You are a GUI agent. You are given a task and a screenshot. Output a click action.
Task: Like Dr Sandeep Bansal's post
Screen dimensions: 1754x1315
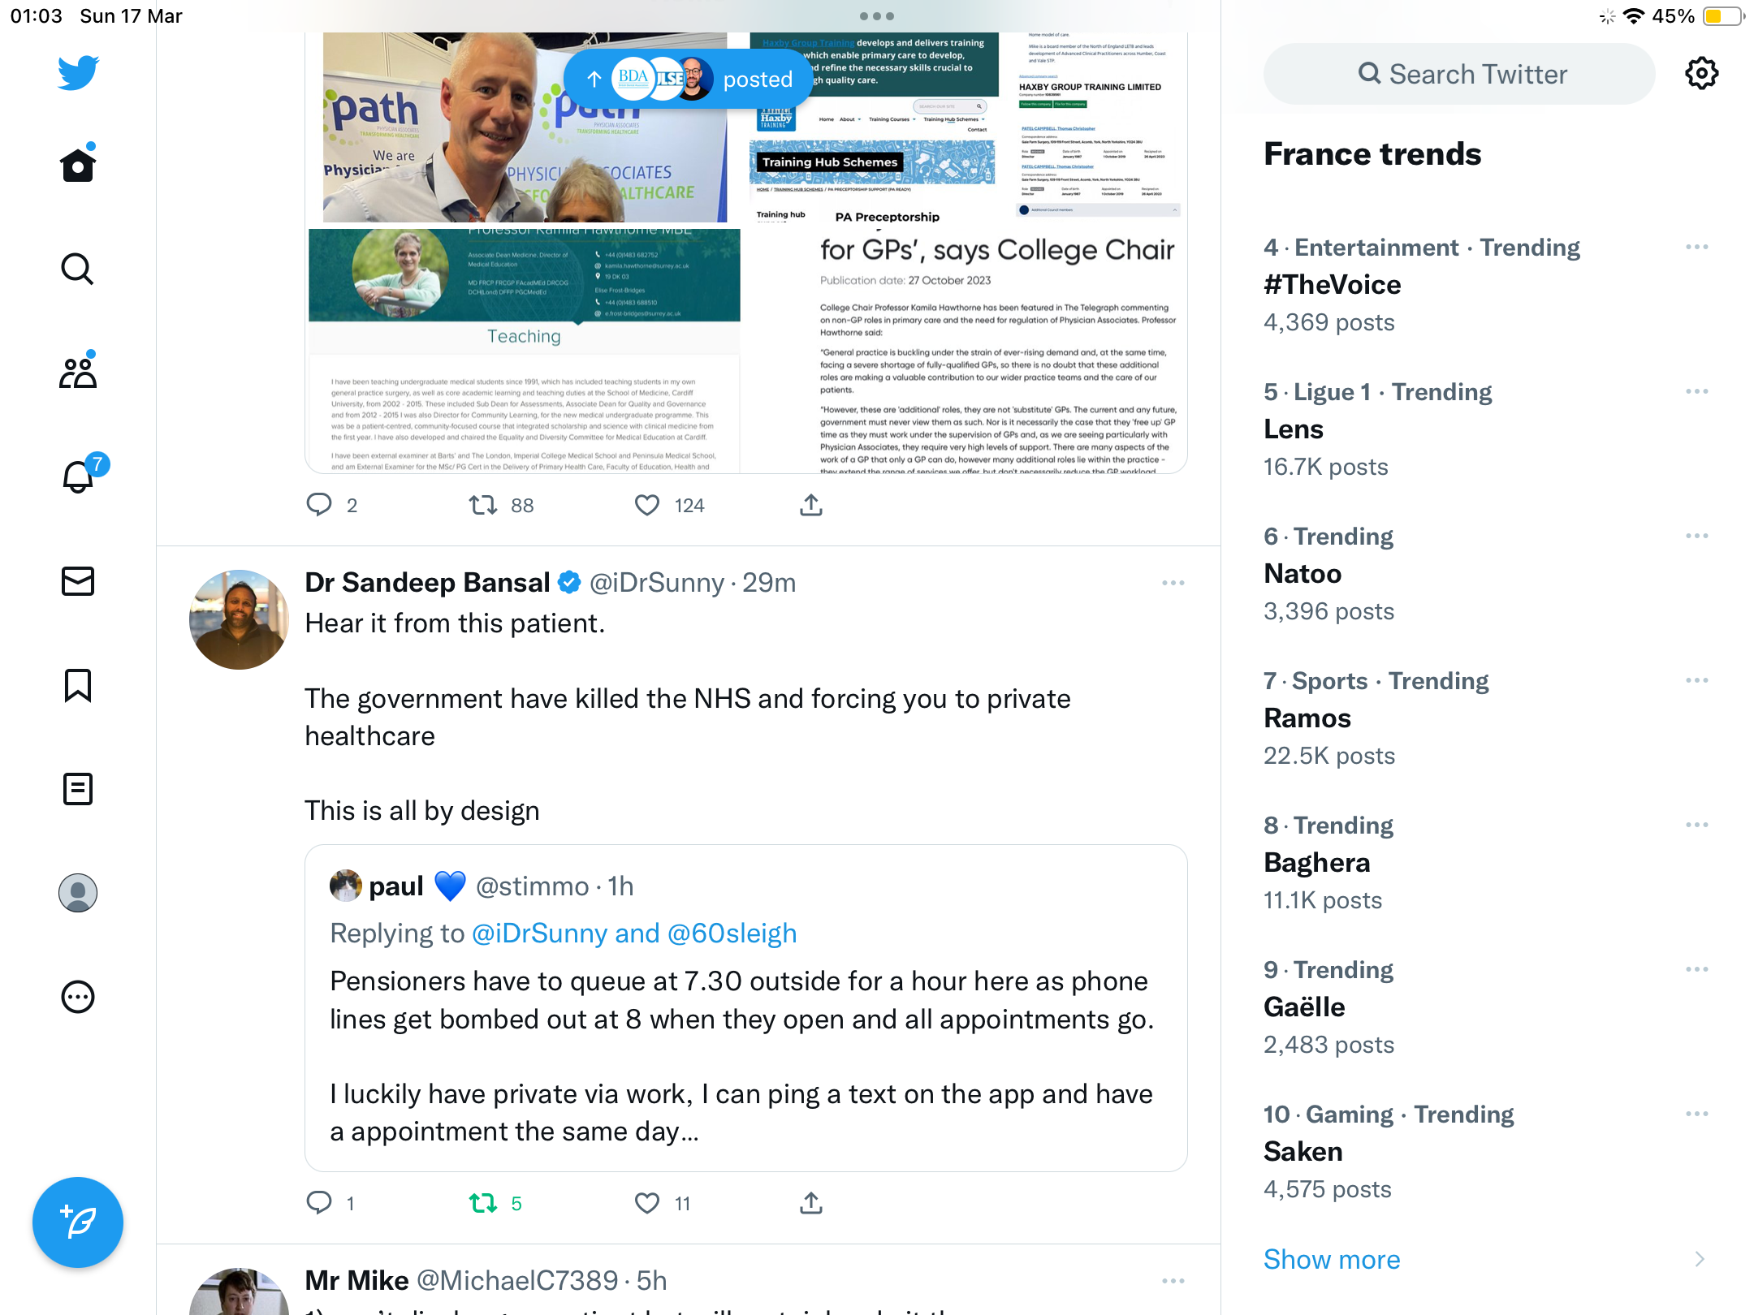click(x=647, y=1203)
